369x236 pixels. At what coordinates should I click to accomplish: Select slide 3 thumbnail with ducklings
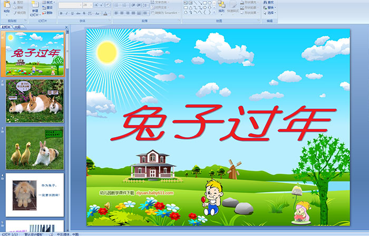35,148
